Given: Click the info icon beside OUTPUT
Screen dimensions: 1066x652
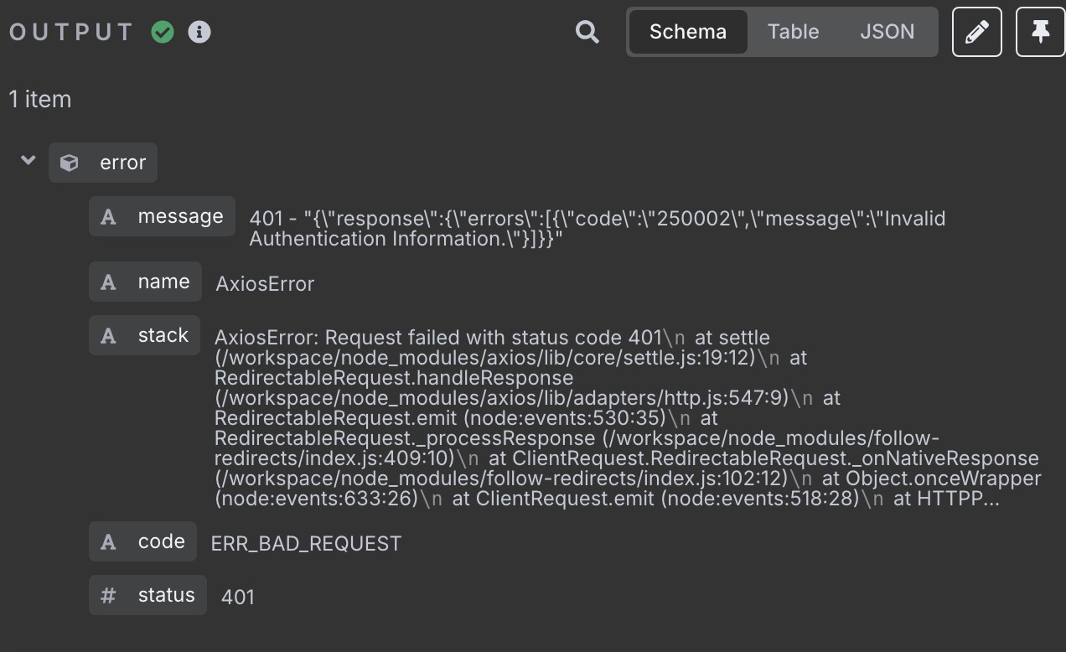Looking at the screenshot, I should [199, 32].
